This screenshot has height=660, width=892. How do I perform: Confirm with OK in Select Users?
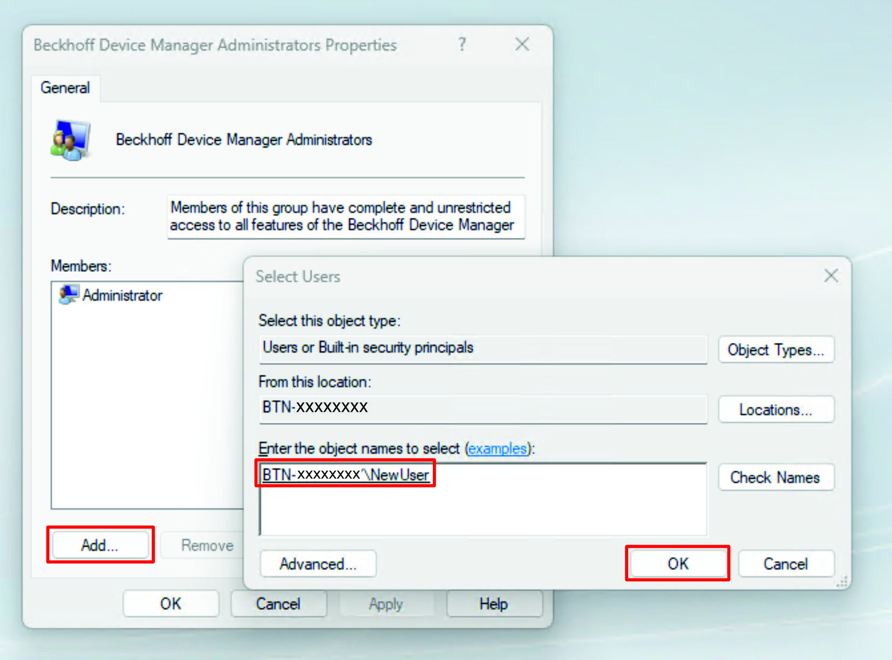678,563
